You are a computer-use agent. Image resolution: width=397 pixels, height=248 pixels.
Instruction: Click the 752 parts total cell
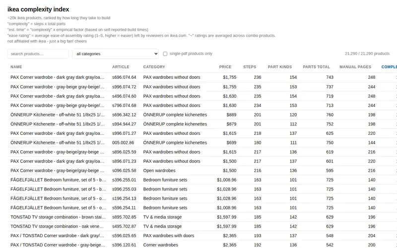pyautogui.click(x=330, y=124)
